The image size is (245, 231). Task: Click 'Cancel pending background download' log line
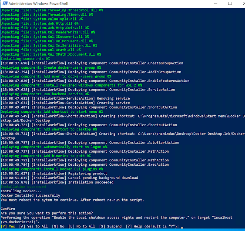tap(69, 178)
